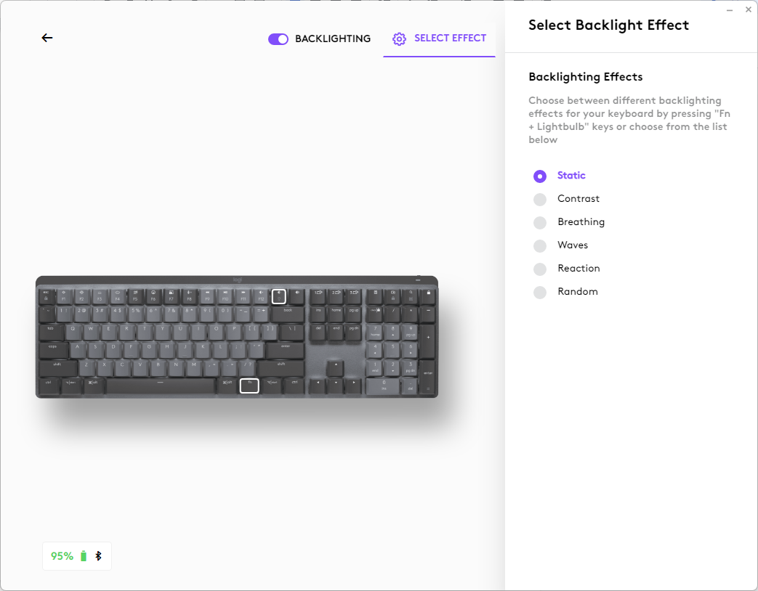Choose the Contrast effect radio button

[540, 200]
